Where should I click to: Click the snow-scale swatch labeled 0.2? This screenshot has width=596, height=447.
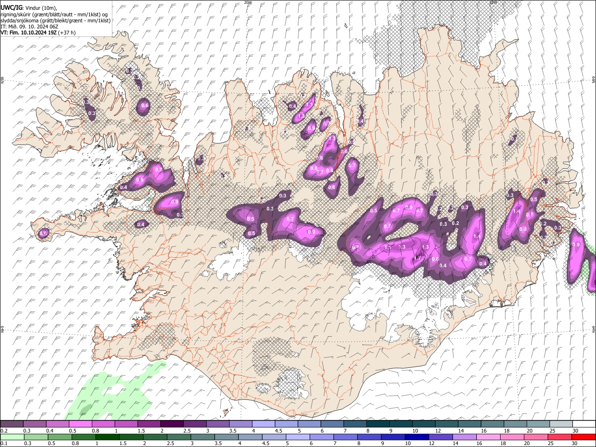tap(12, 424)
